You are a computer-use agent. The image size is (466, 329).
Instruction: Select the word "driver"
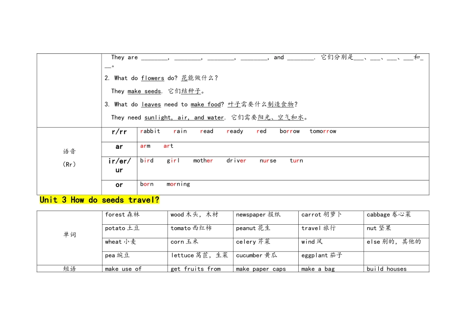pyautogui.click(x=236, y=161)
